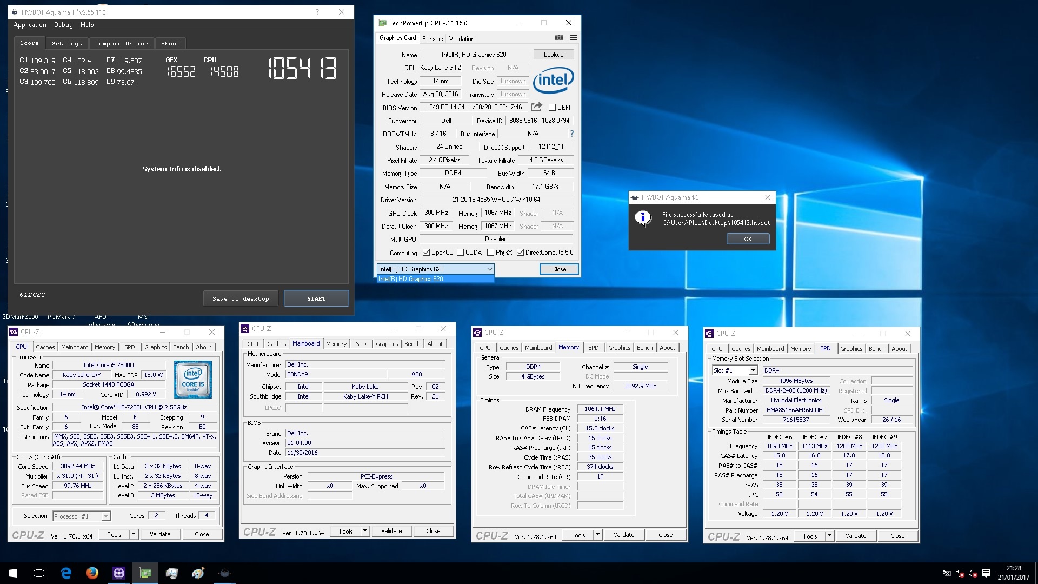Viewport: 1038px width, 584px height.
Task: Click the GPU-Z title bar app icon
Action: coord(382,23)
